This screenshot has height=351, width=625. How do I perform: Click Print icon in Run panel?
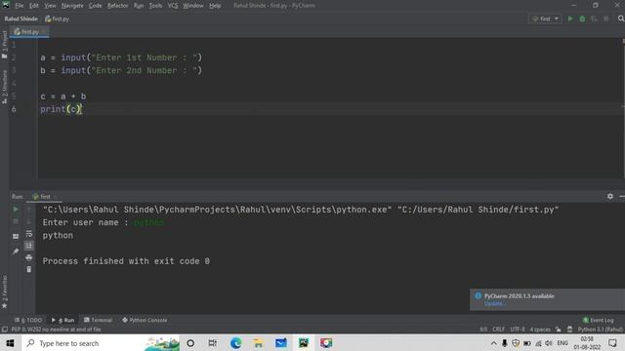pyautogui.click(x=28, y=257)
